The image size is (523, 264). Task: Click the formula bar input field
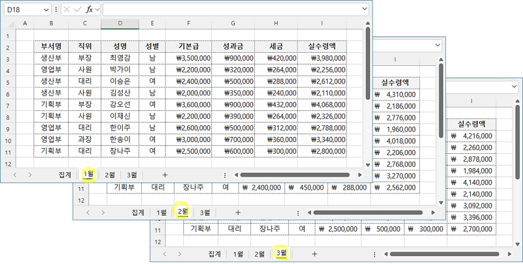tap(229, 10)
